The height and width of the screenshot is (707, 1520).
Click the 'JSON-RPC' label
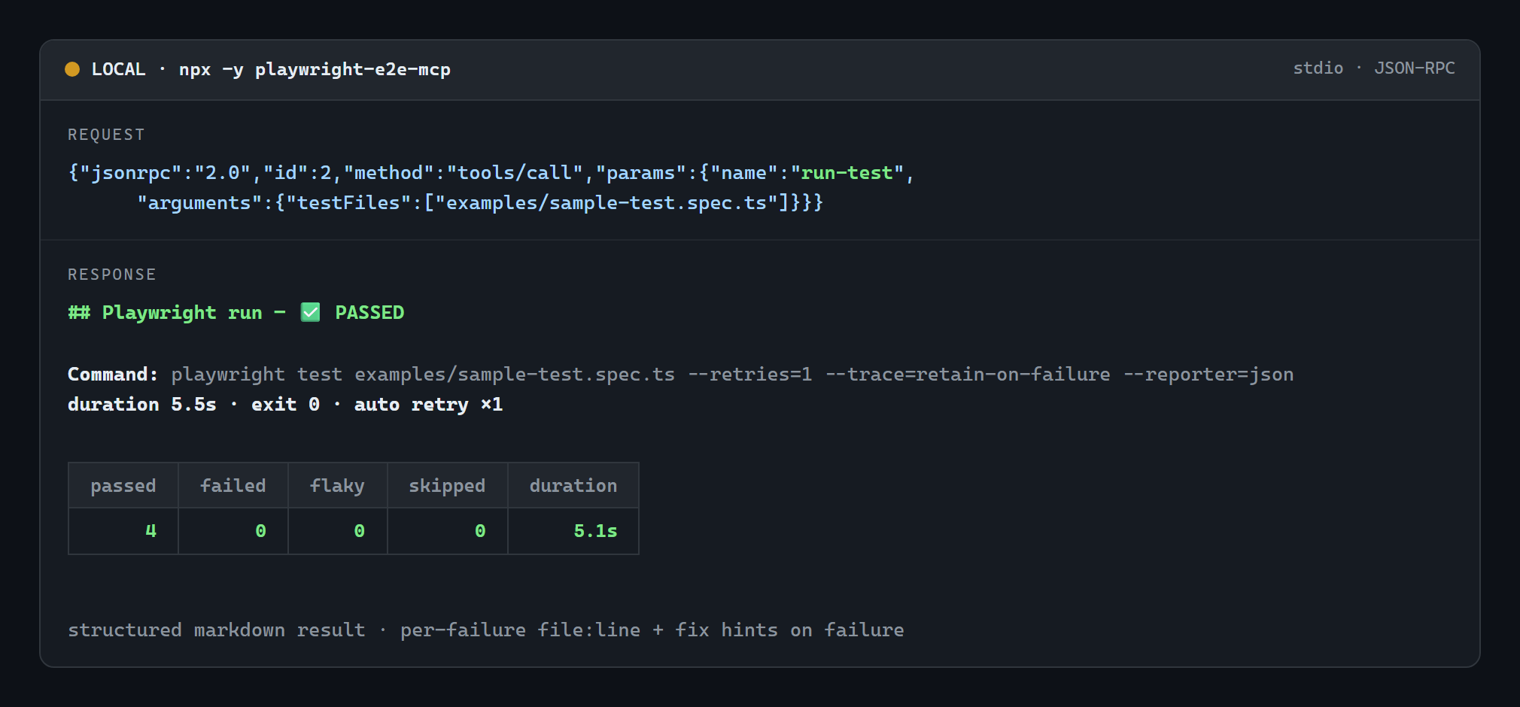coord(1414,68)
